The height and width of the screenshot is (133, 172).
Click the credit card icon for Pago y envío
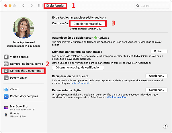pos(6,78)
